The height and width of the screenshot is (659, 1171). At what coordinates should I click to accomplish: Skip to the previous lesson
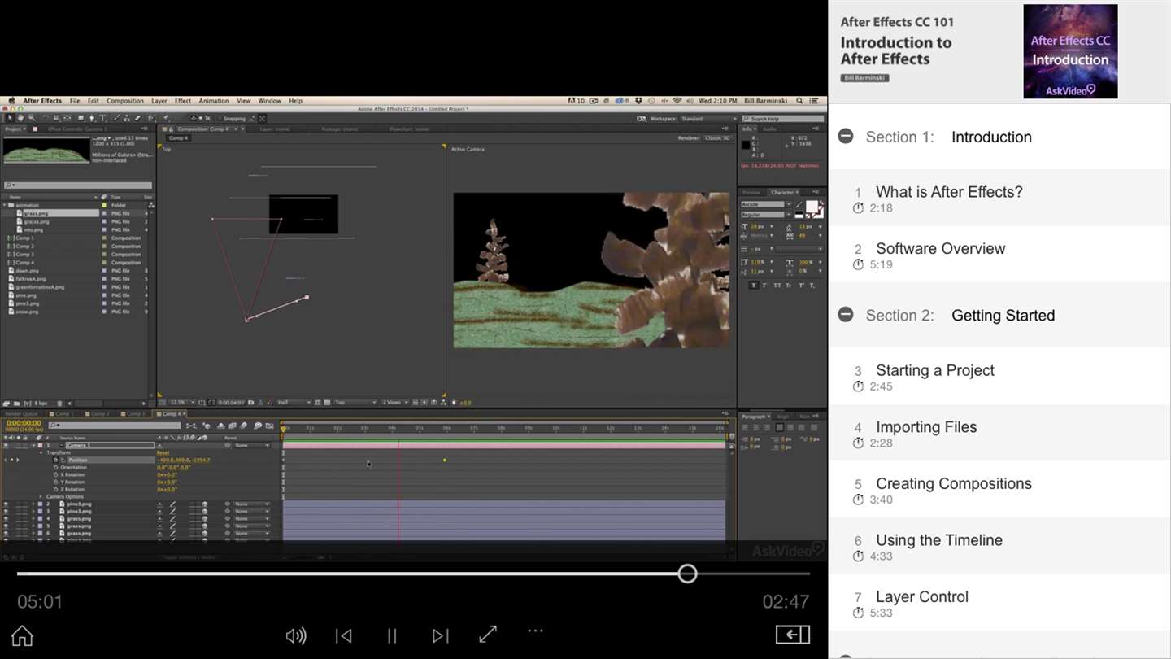point(344,635)
